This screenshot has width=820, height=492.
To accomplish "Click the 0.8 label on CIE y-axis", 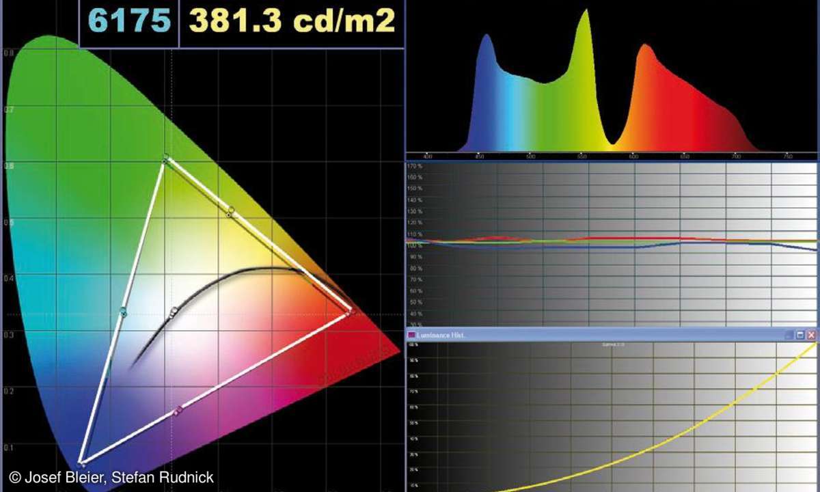I will click(8, 52).
